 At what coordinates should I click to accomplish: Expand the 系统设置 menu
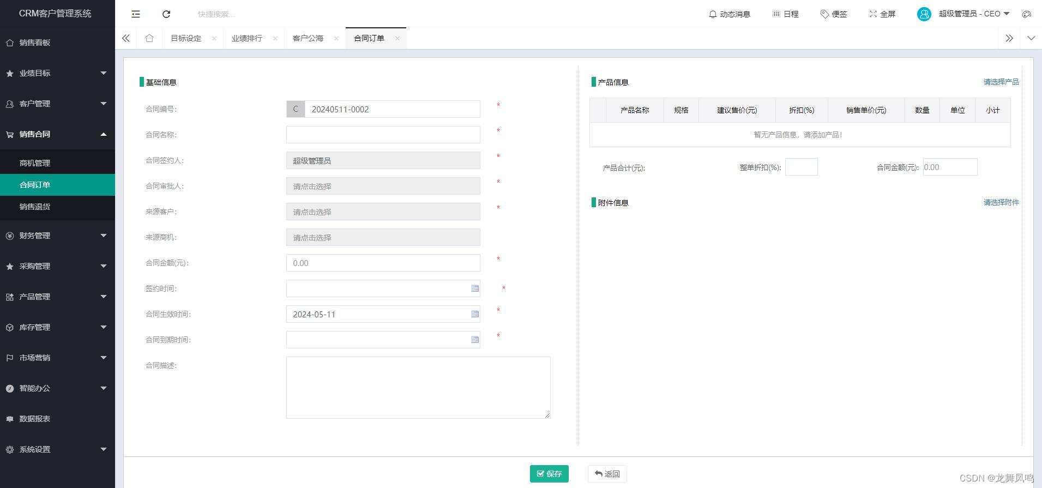point(57,449)
